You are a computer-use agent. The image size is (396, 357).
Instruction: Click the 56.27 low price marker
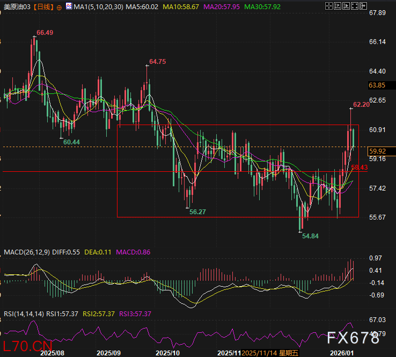197,212
